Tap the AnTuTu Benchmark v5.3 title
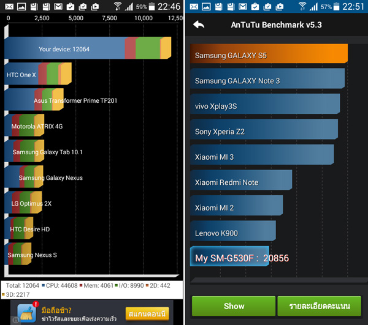The width and height of the screenshot is (368, 325). click(x=276, y=25)
